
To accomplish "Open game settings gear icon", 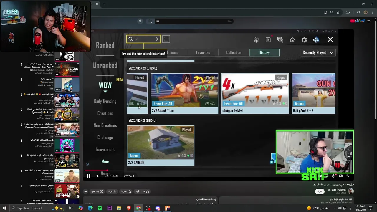I will pos(304,40).
